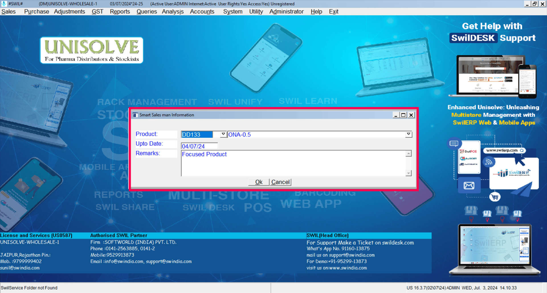Screen dimensions: 547x293
Task: Click the 'Multistore Management with' text
Action: tap(493, 115)
